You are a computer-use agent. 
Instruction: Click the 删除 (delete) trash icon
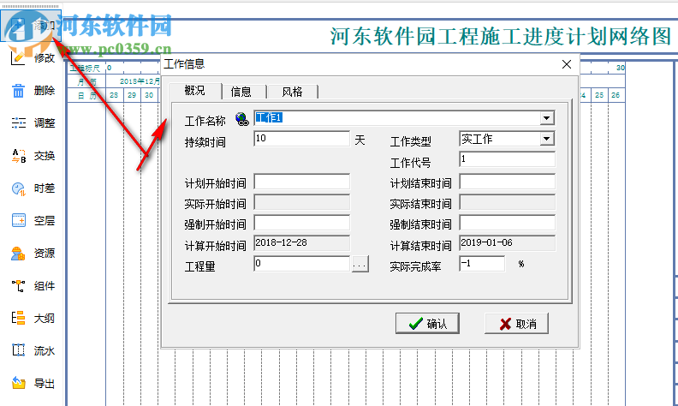tap(18, 91)
